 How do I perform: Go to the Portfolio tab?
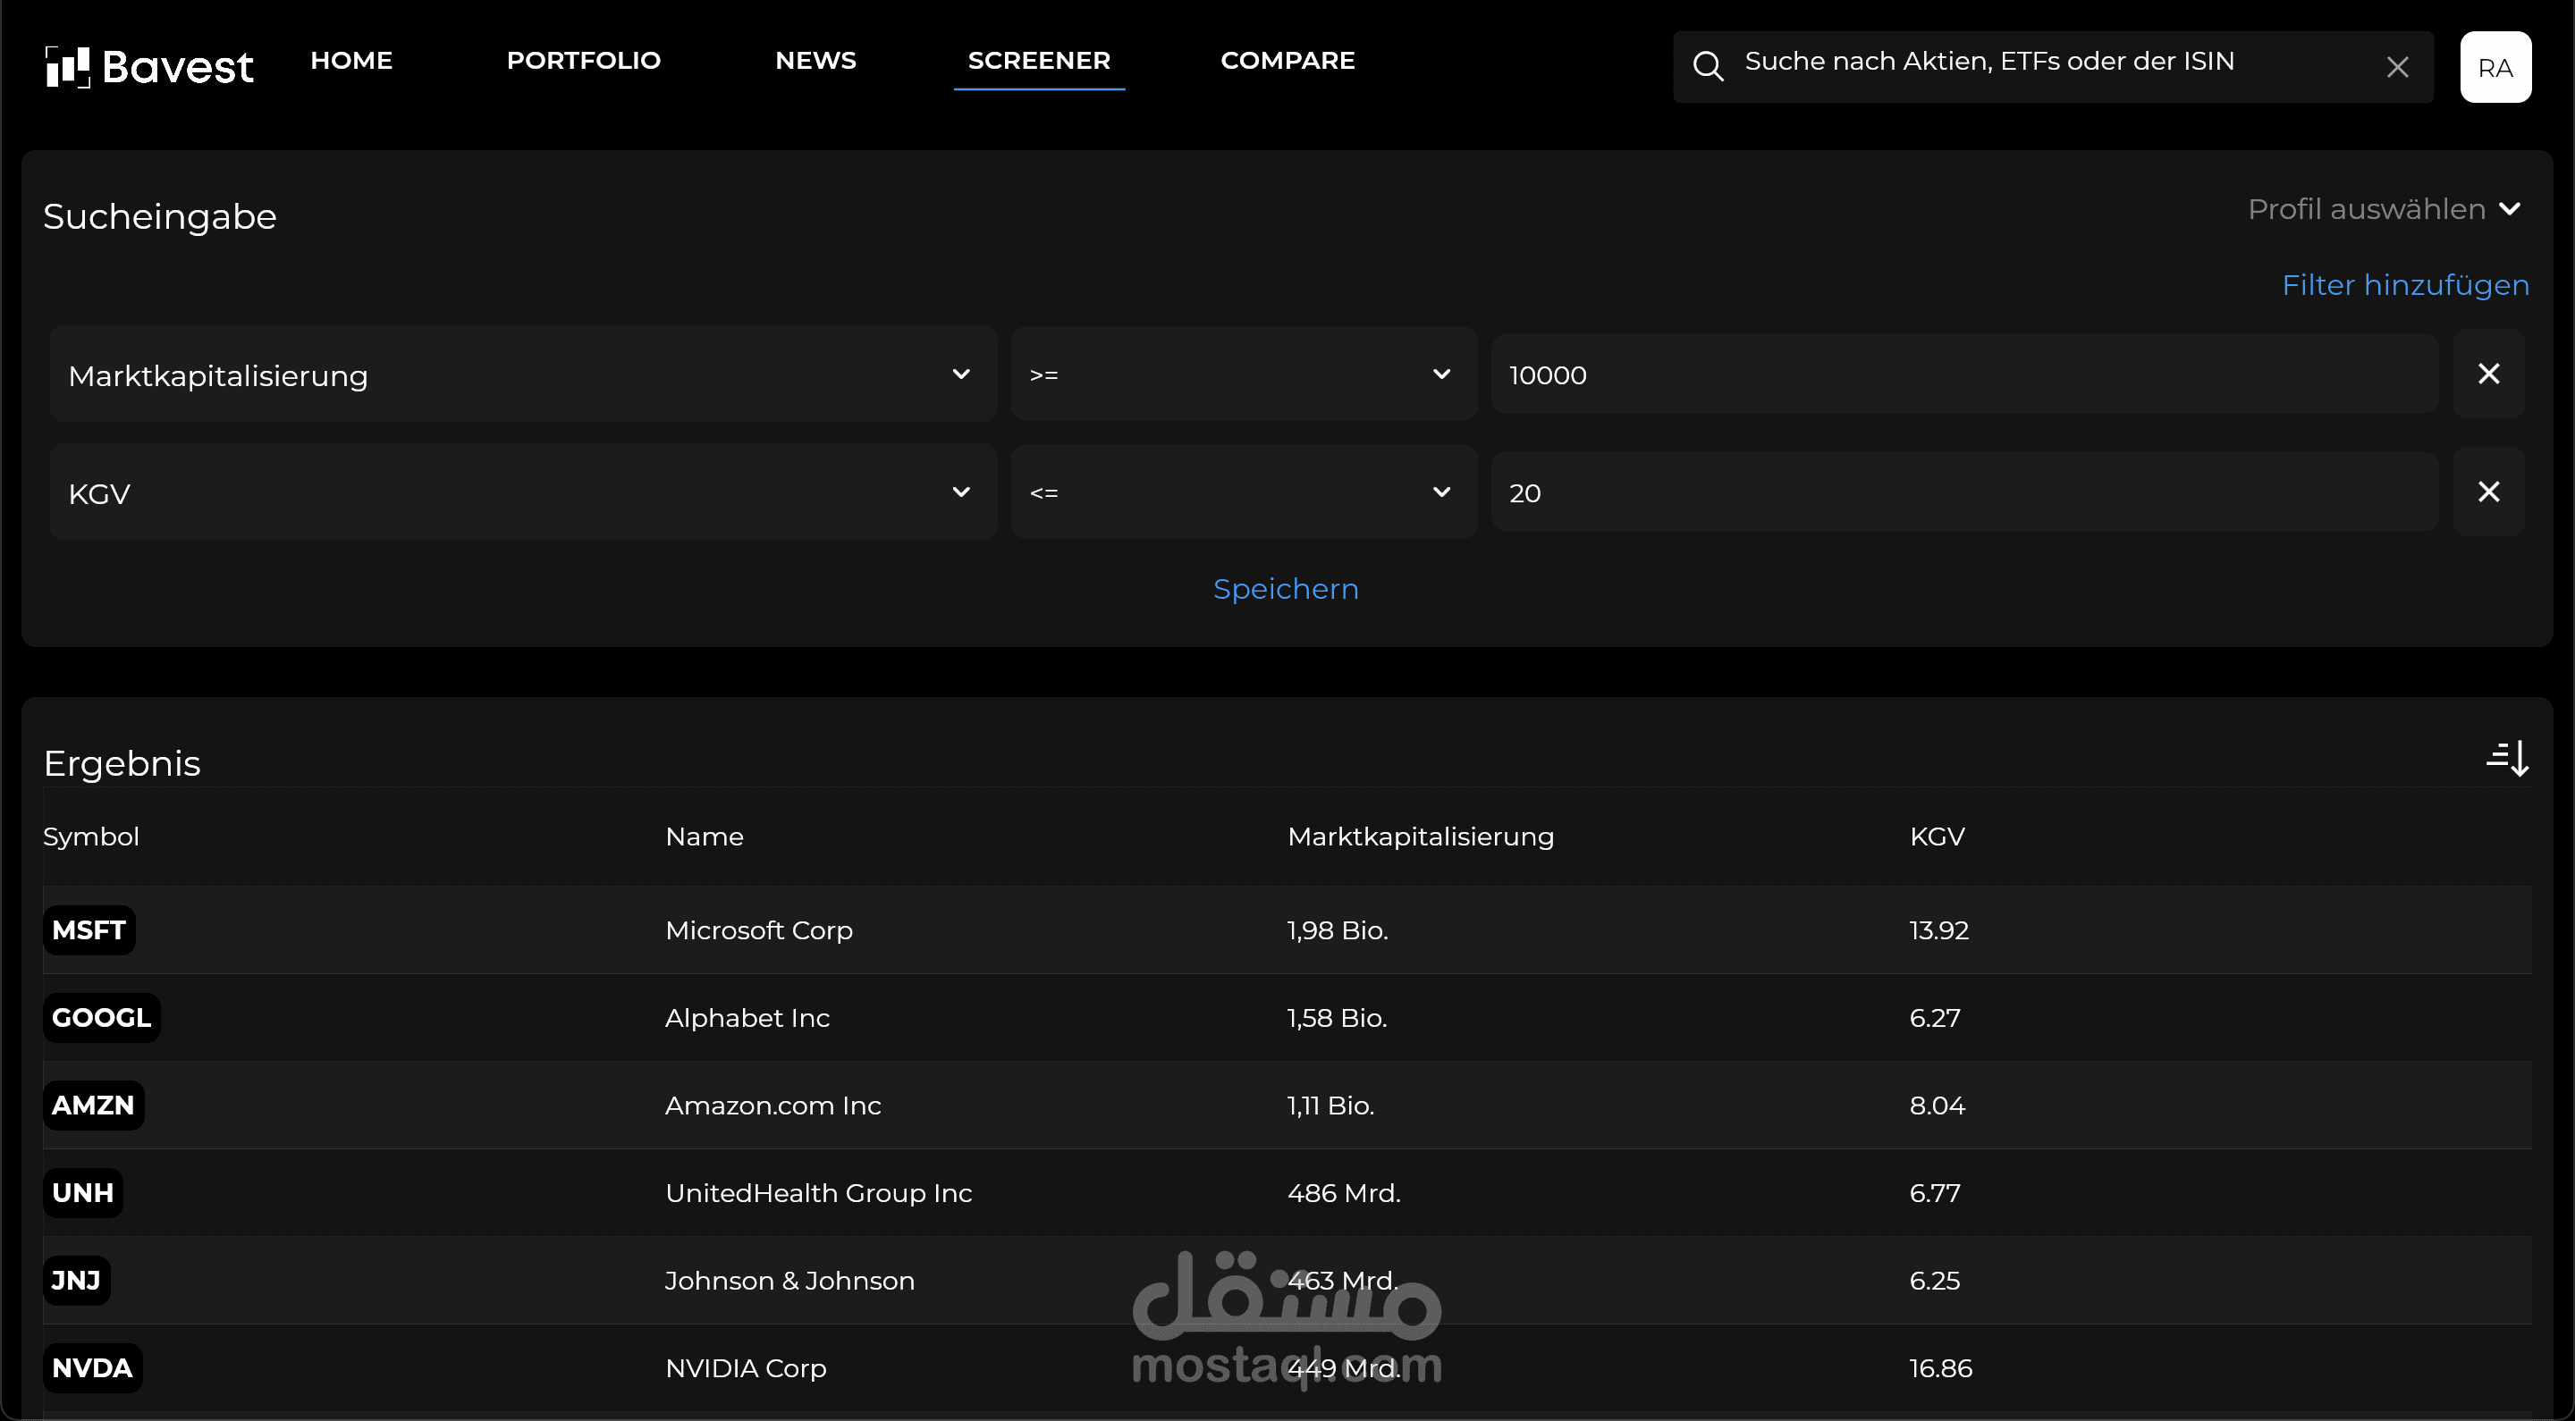tap(583, 61)
